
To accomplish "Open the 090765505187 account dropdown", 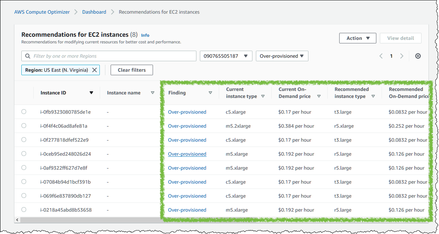I will pyautogui.click(x=226, y=56).
